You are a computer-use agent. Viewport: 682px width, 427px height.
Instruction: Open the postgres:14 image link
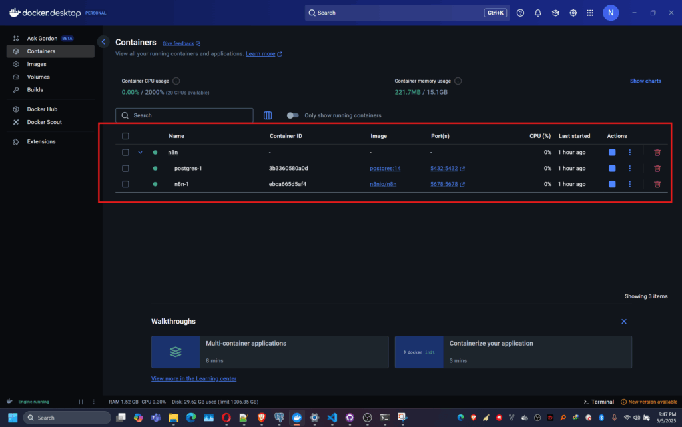tap(385, 169)
